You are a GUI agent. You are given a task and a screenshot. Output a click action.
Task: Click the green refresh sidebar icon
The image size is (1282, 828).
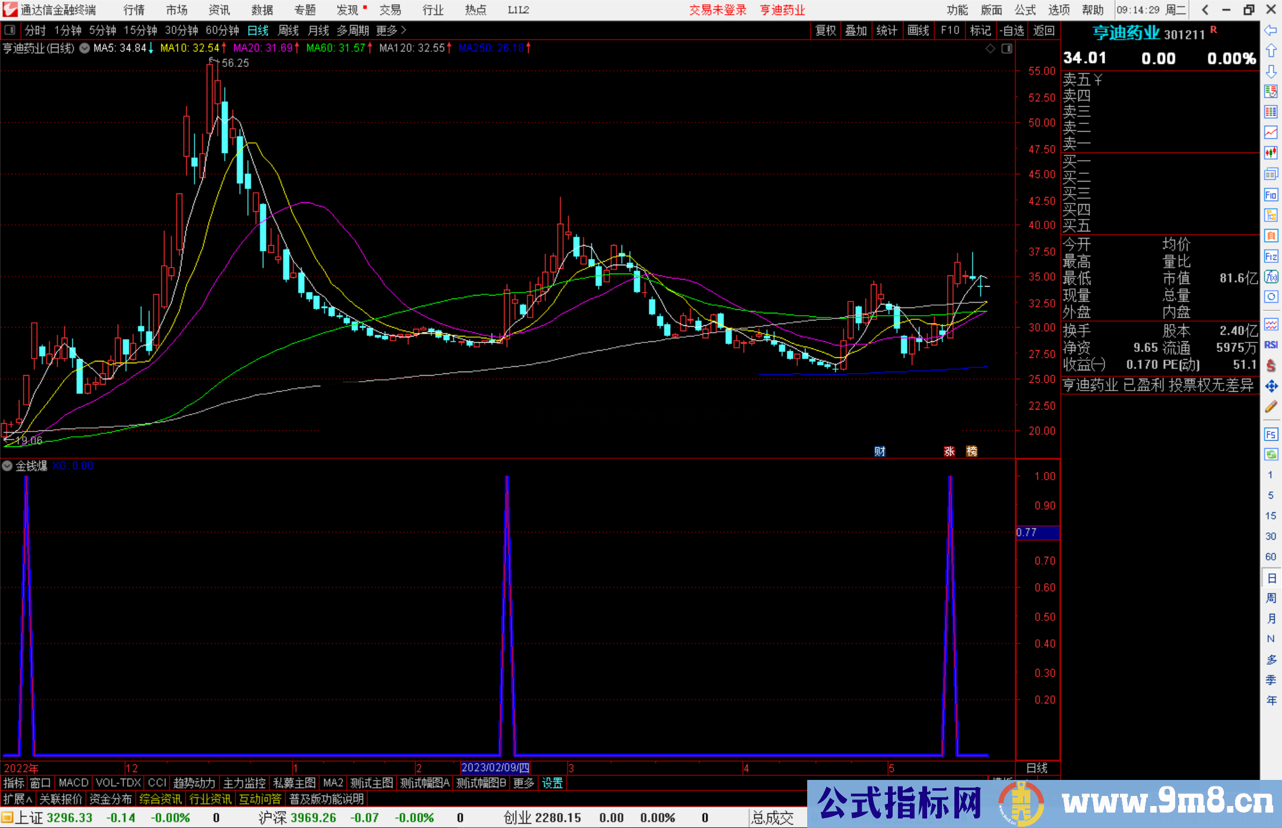coord(1271,455)
